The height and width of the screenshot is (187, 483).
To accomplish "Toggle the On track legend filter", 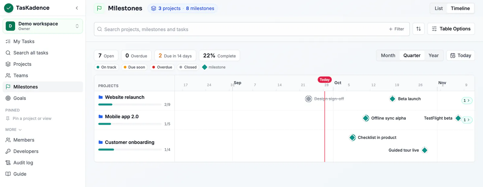I will click(107, 67).
